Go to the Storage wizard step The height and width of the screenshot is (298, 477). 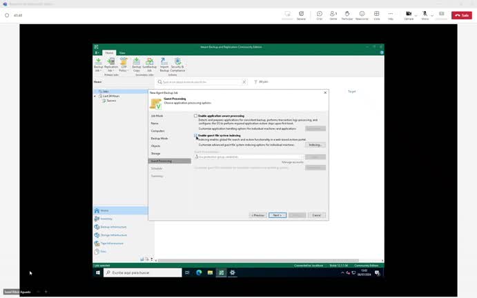[155, 154]
